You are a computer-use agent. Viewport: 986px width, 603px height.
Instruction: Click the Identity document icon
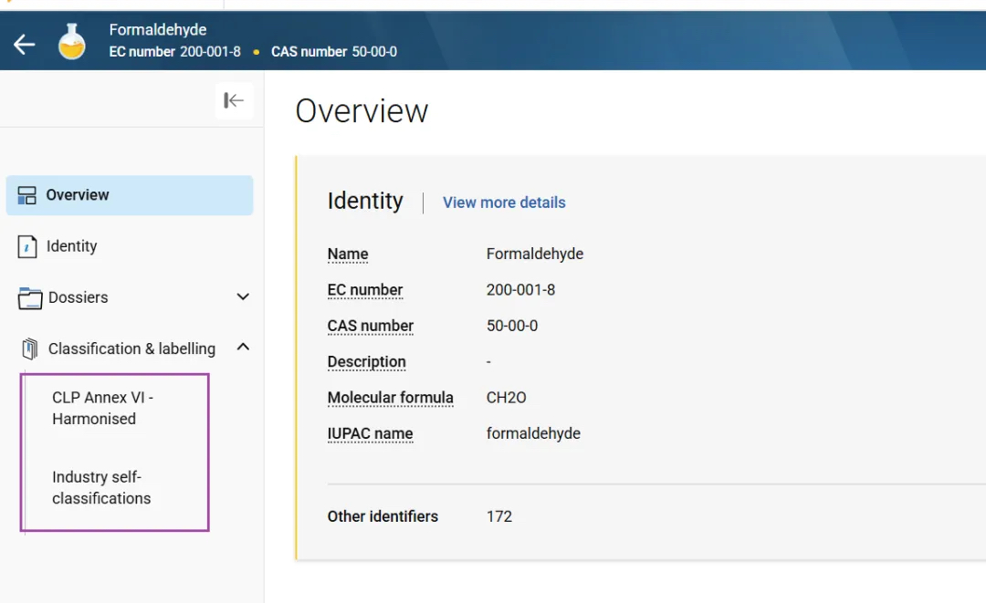(x=26, y=247)
